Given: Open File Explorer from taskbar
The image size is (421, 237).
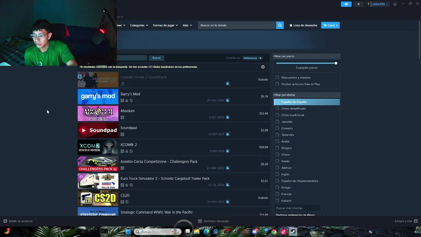Looking at the screenshot, I should [197, 232].
